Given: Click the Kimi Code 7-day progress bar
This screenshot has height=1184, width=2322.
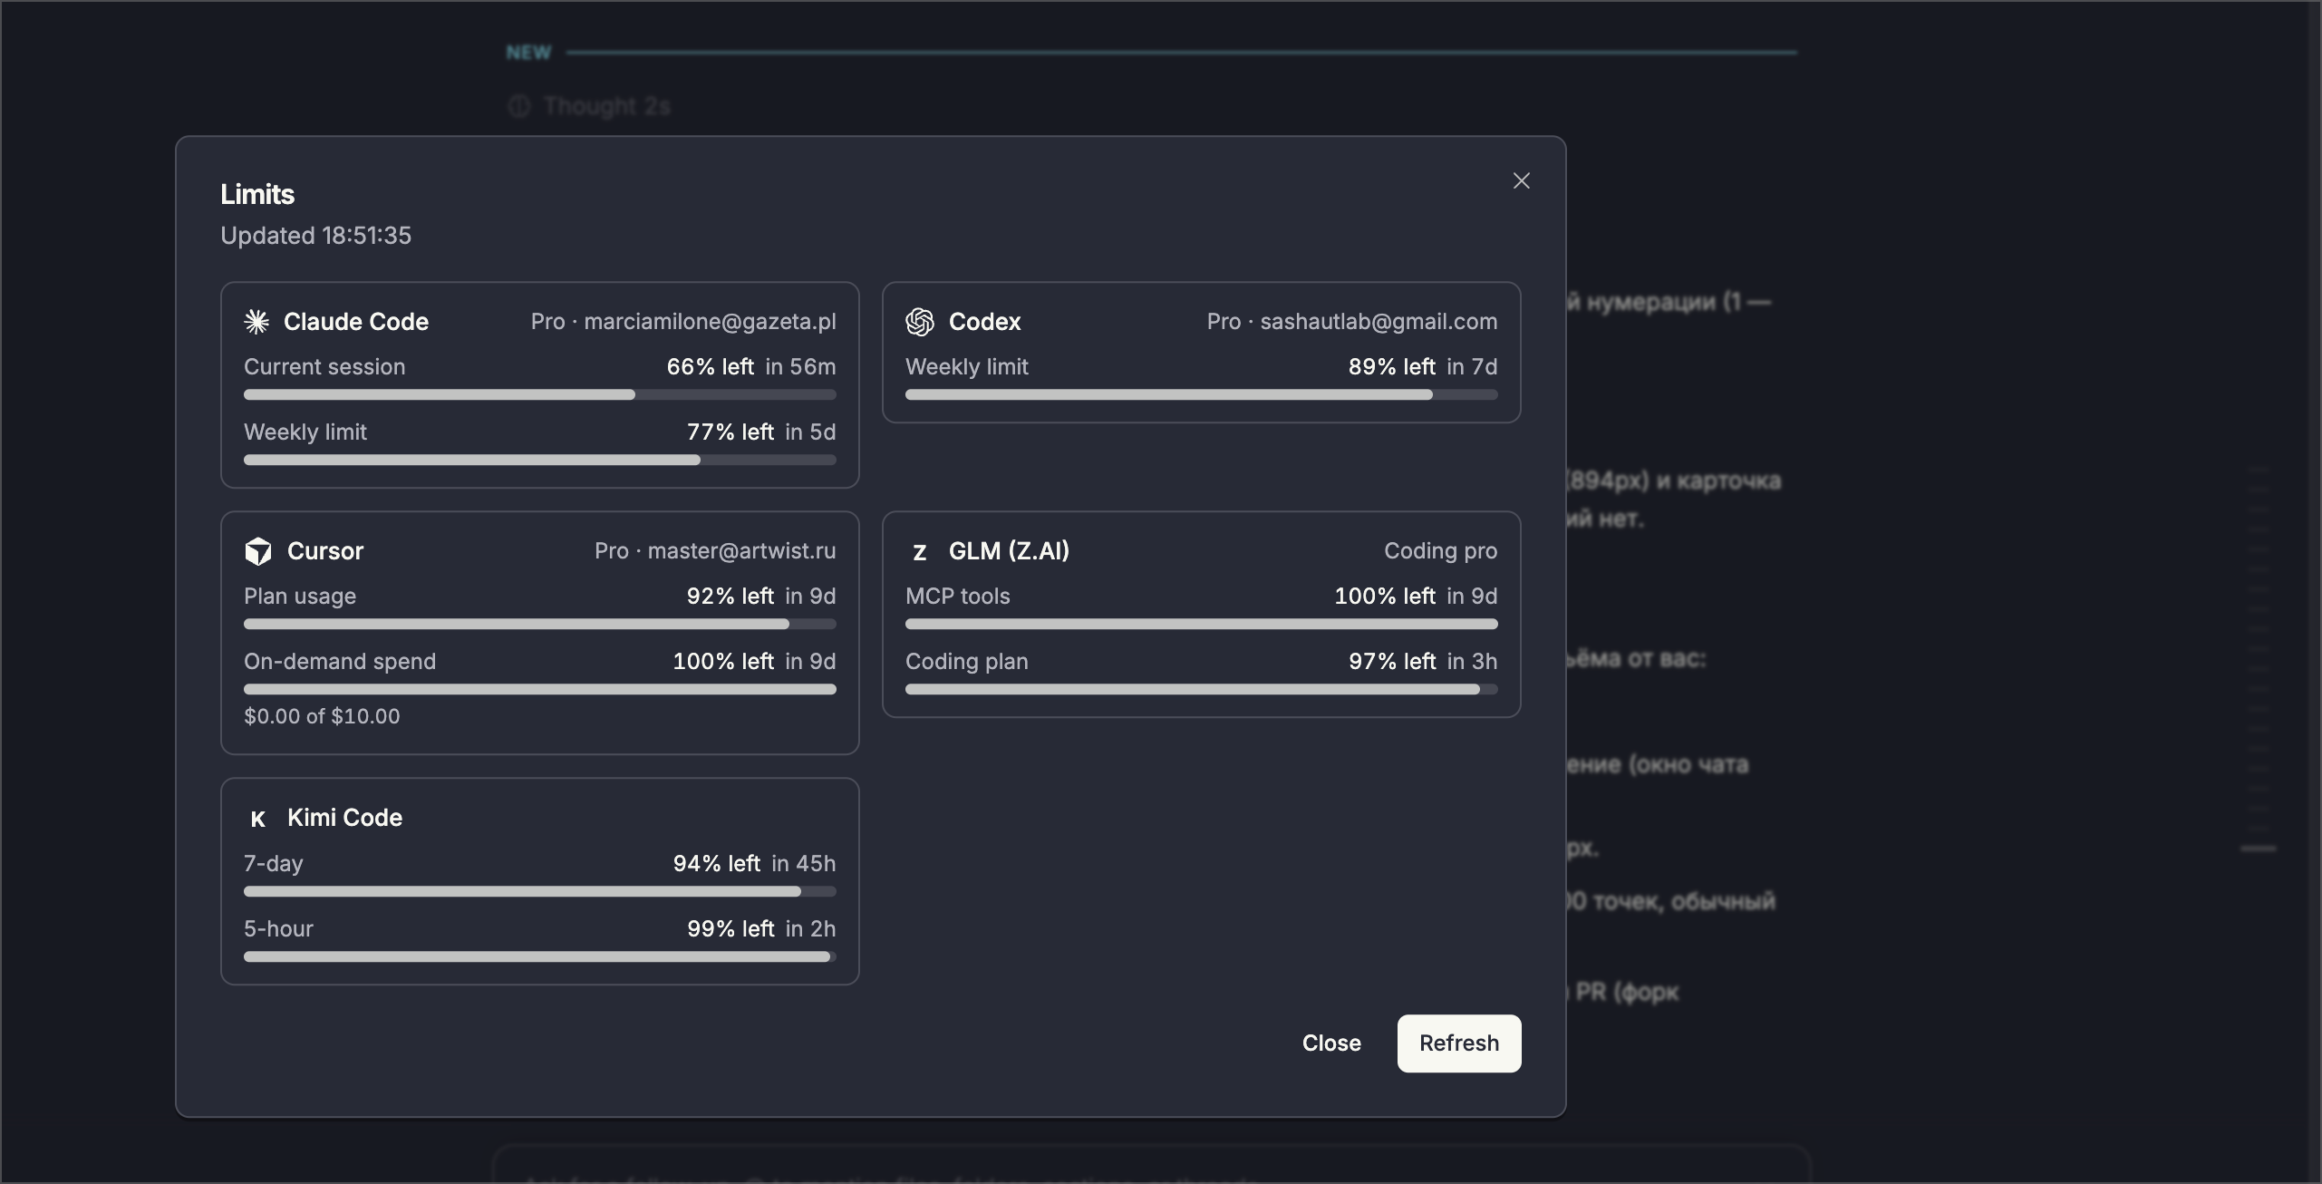Looking at the screenshot, I should click(540, 891).
